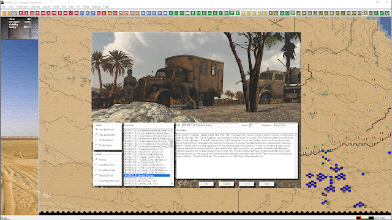Open the Info menu
Viewport: 392px width, 220px height.
64,7
